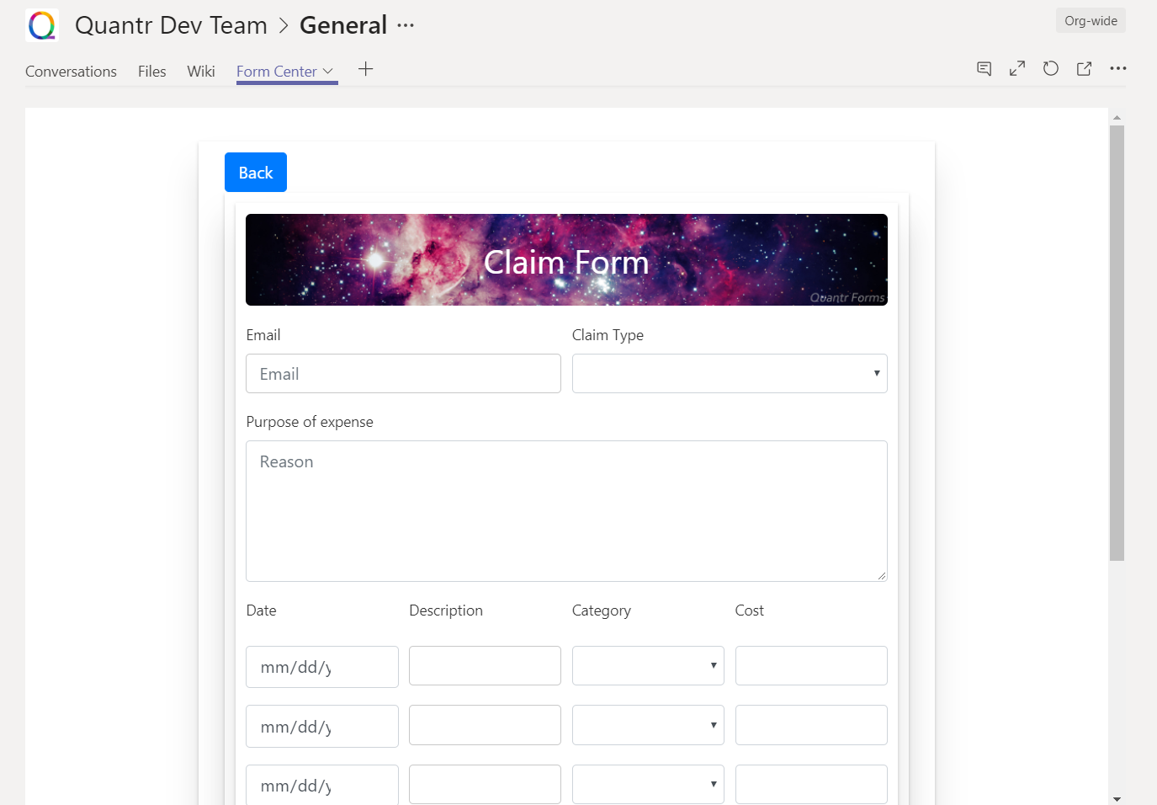The width and height of the screenshot is (1157, 805).
Task: Open the first row Category dropdown
Action: [x=648, y=666]
